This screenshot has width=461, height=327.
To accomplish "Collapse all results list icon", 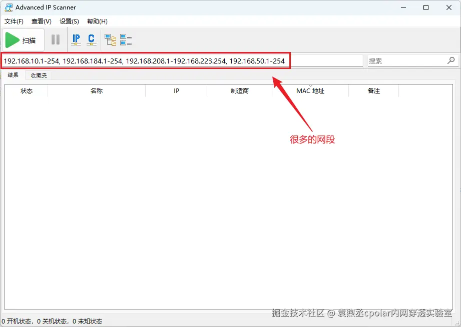I will click(126, 39).
